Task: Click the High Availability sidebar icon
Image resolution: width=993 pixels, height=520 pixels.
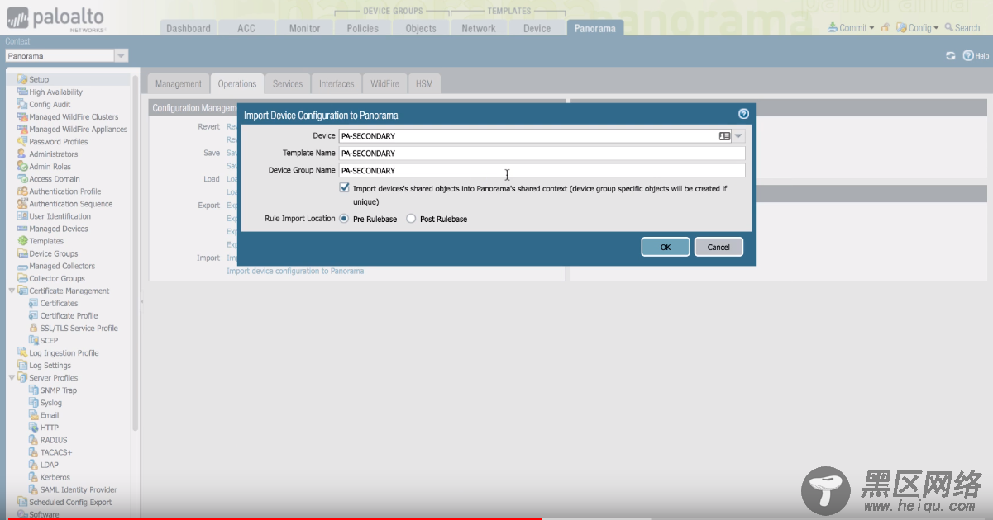Action: click(x=22, y=92)
